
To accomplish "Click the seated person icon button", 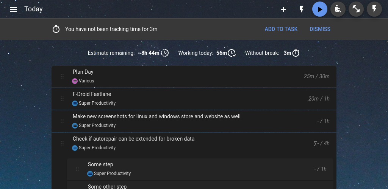I will 338,9.
